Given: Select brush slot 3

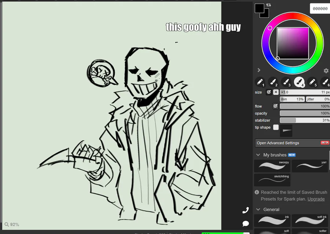Looking at the screenshot, I should tap(286, 82).
